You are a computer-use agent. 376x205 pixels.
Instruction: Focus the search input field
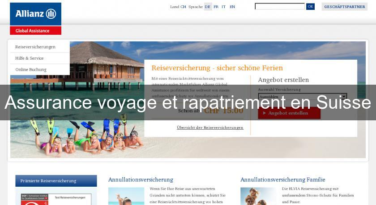279,7
